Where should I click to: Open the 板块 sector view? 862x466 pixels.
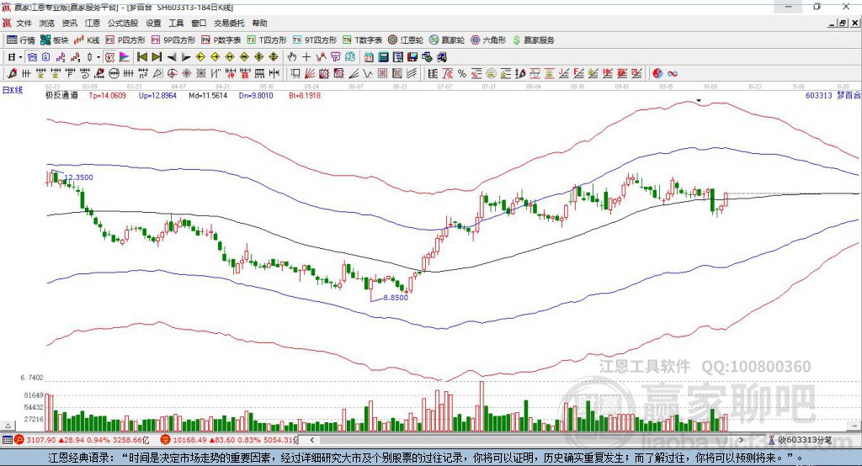[54, 40]
